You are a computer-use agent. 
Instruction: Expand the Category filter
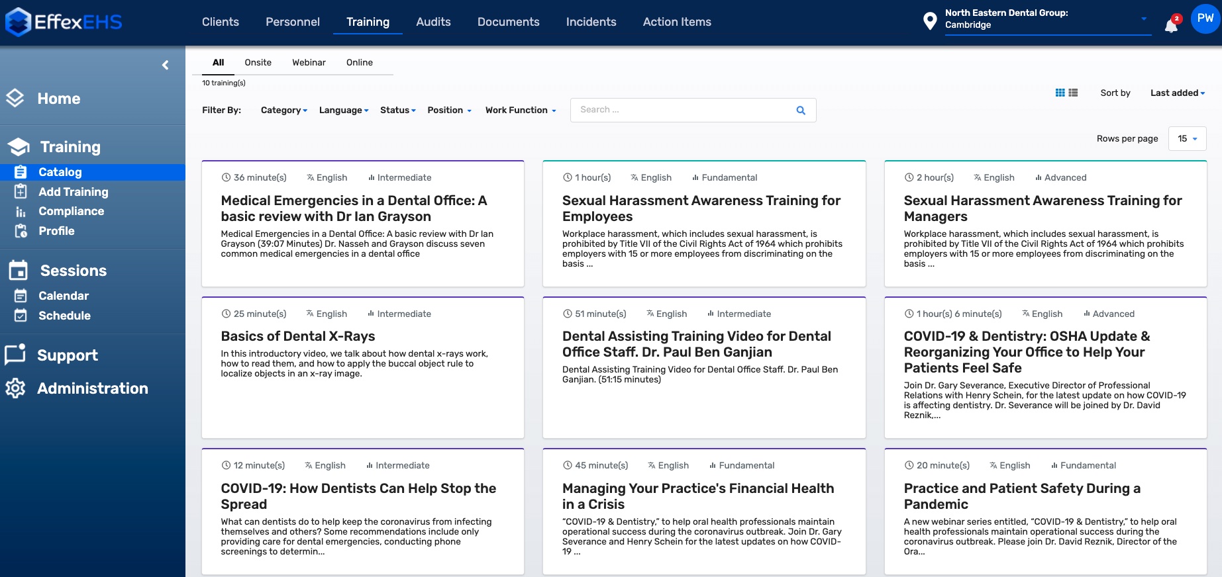pos(284,111)
